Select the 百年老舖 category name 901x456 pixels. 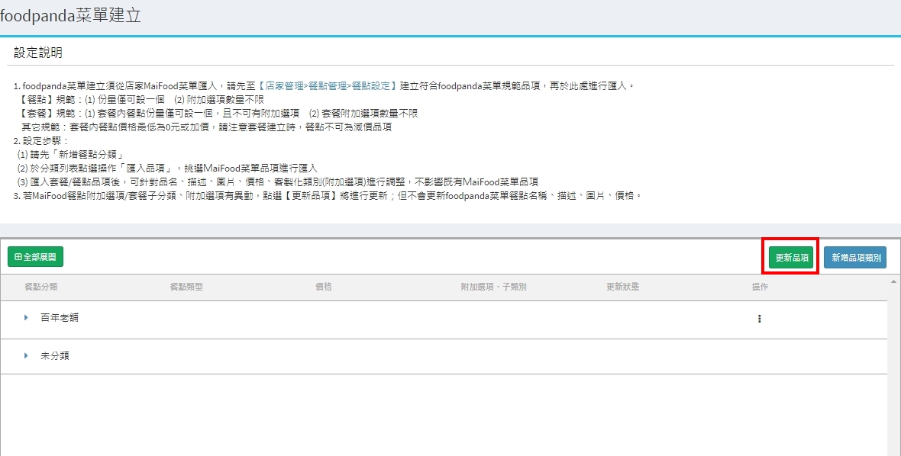60,318
